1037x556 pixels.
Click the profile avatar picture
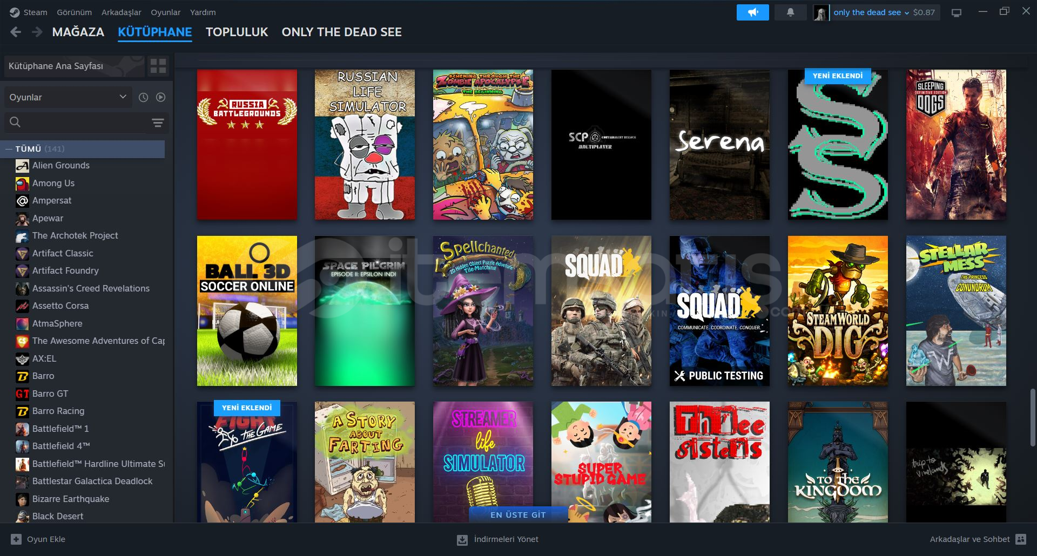821,12
